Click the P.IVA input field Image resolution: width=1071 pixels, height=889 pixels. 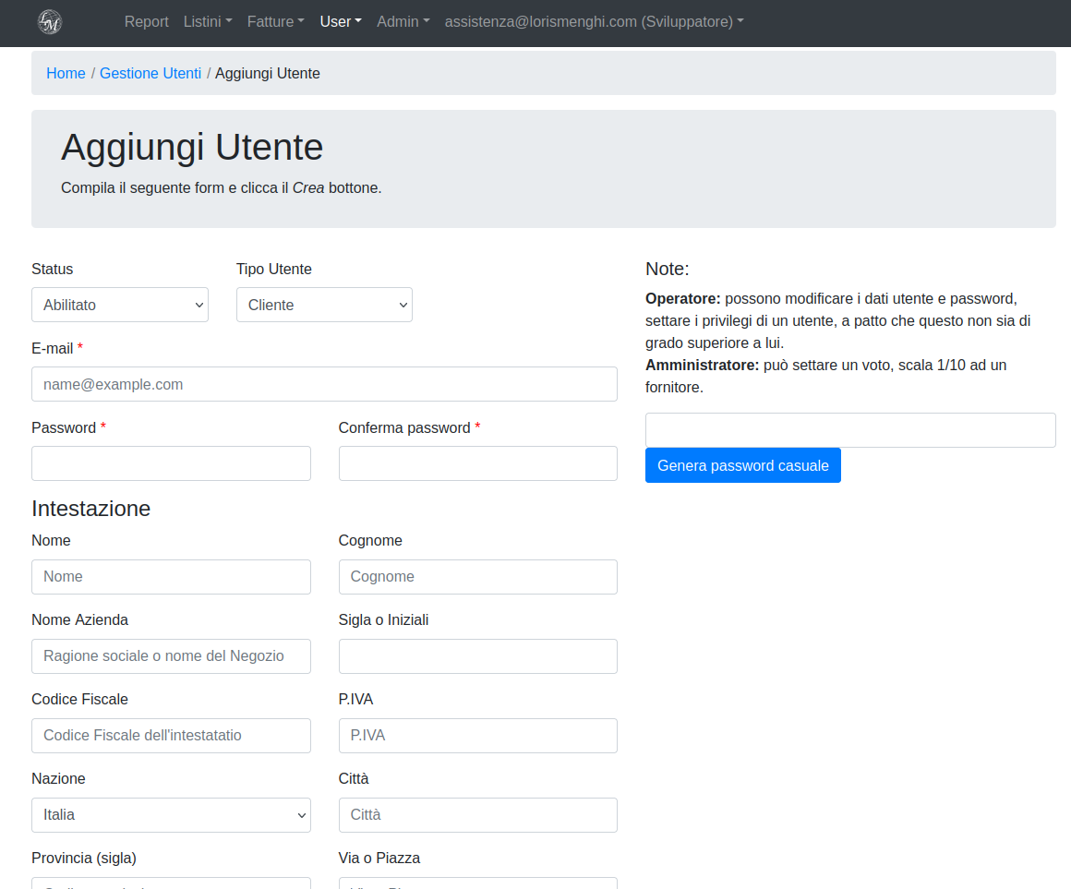coord(477,736)
